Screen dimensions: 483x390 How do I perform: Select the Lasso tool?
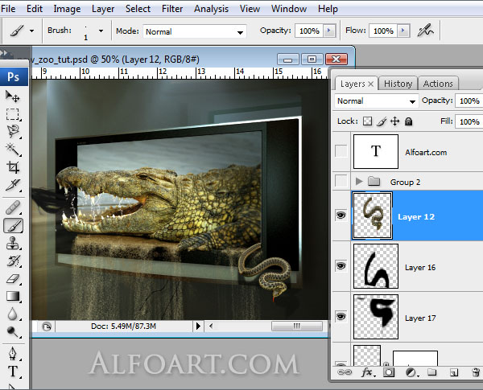click(12, 131)
